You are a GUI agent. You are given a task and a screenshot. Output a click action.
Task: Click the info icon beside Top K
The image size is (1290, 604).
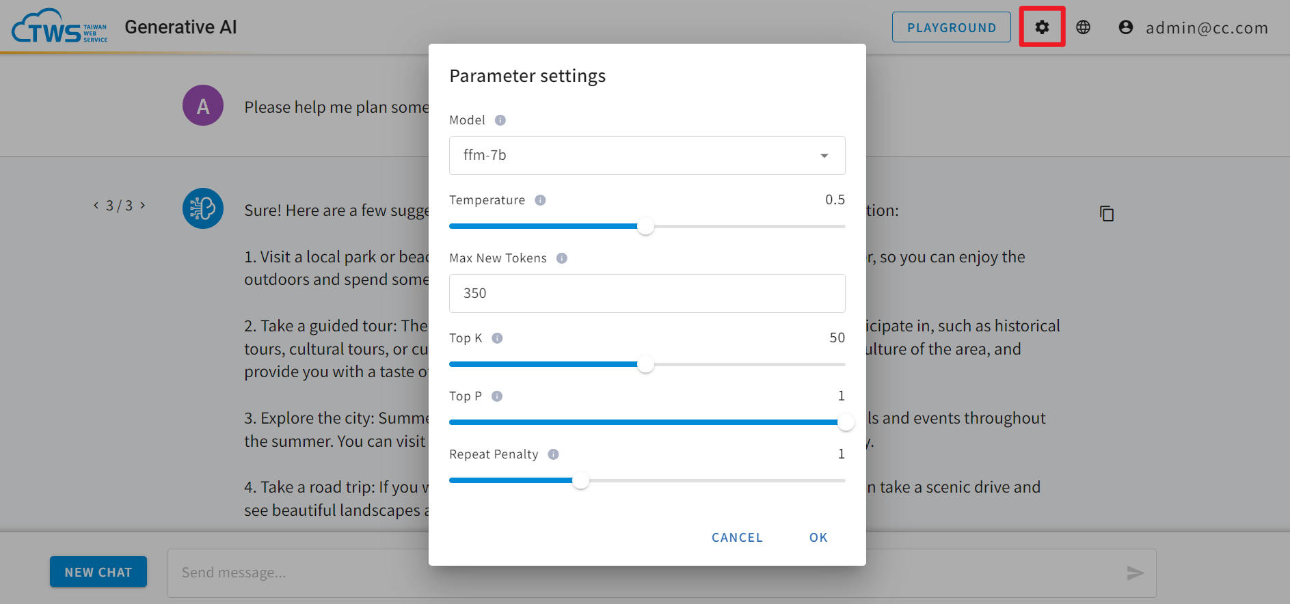coord(497,338)
